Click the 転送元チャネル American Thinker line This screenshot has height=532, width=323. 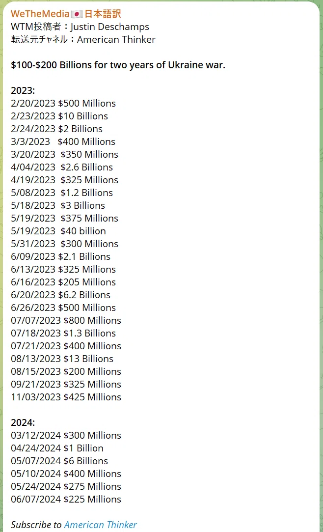(x=83, y=39)
